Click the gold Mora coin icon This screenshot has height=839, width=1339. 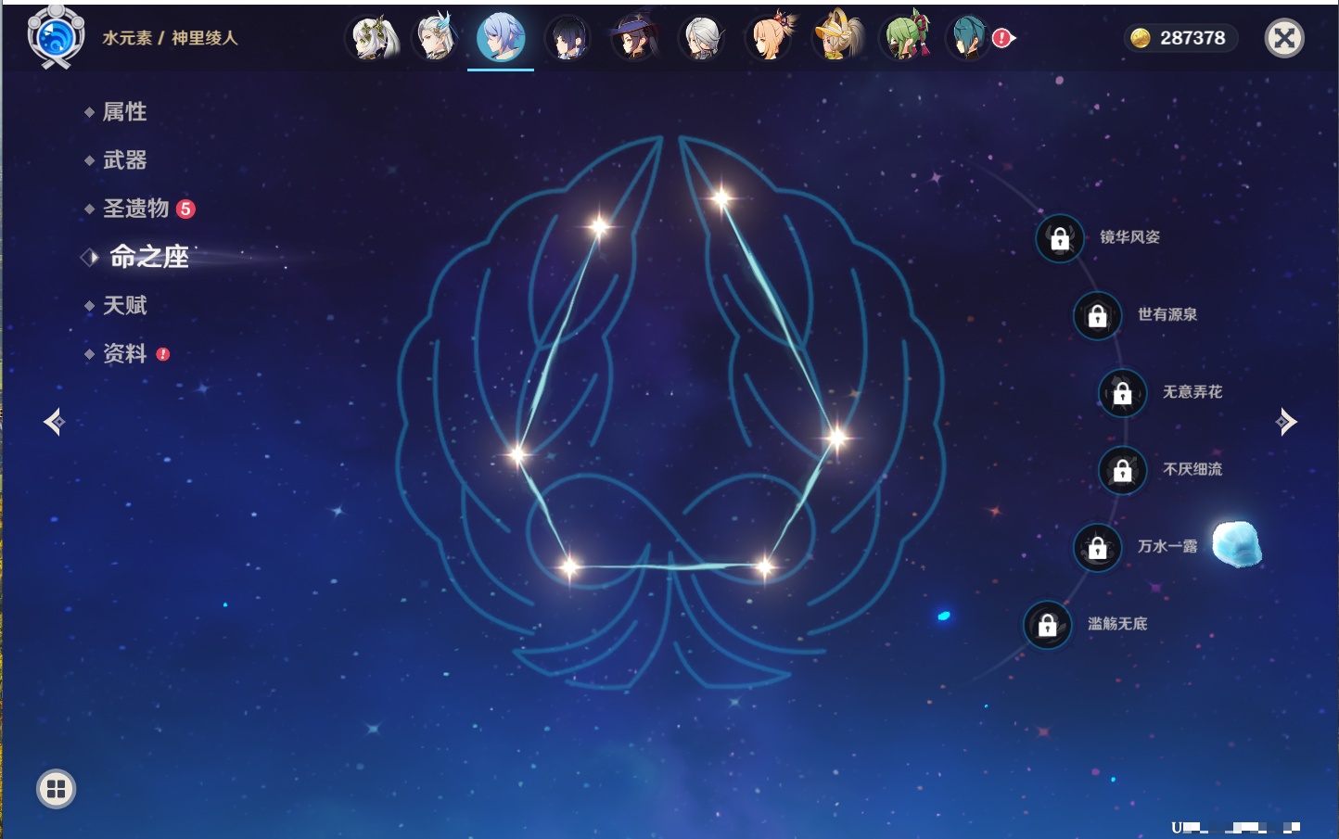(x=1141, y=38)
